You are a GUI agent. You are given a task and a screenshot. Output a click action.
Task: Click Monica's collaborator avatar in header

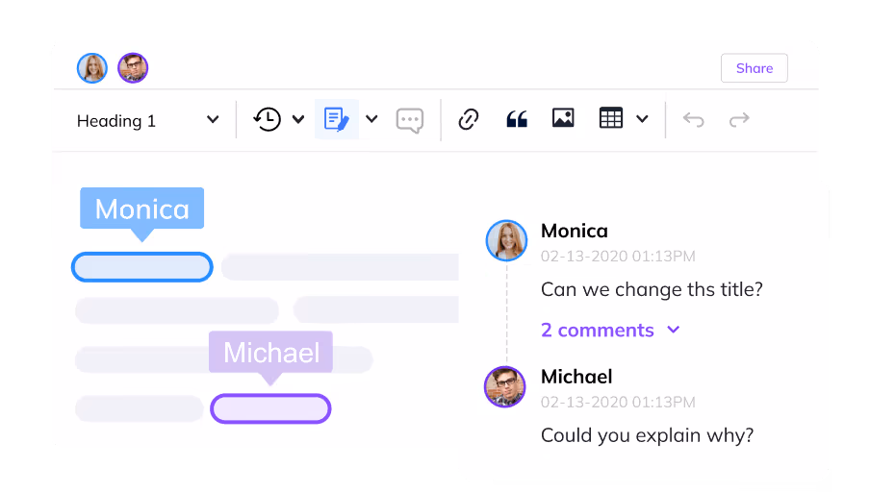[x=92, y=68]
